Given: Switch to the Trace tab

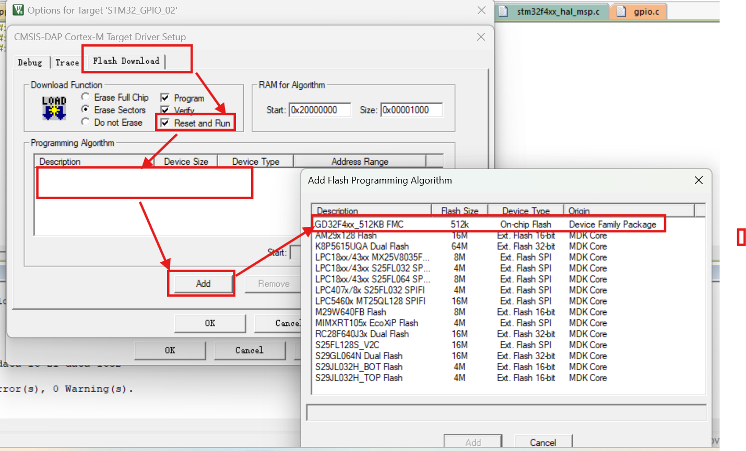Looking at the screenshot, I should tap(67, 63).
